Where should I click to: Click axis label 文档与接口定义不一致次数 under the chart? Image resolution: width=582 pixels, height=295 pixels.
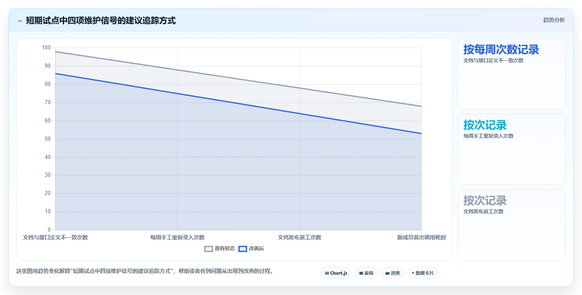point(55,237)
